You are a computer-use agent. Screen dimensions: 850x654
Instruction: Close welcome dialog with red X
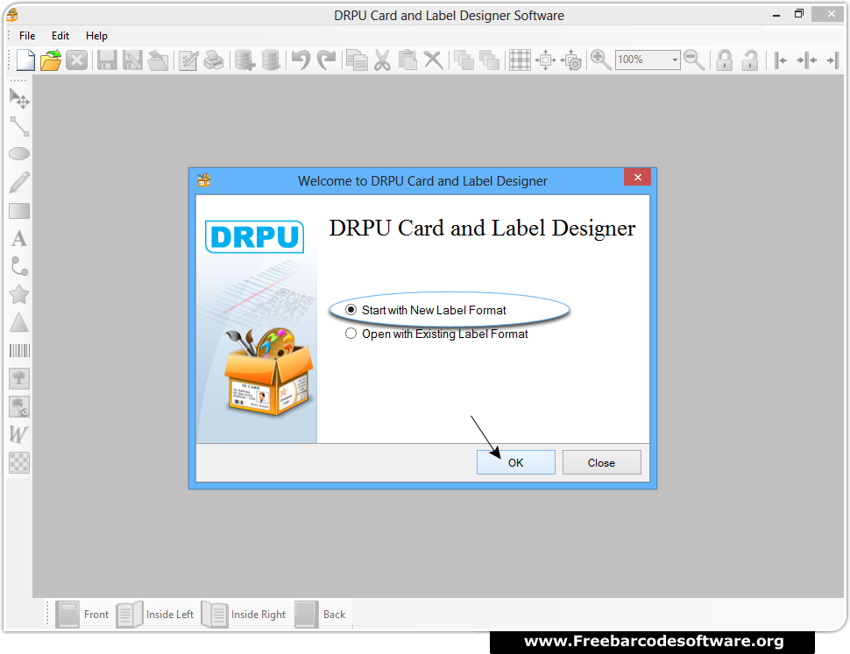pyautogui.click(x=638, y=178)
